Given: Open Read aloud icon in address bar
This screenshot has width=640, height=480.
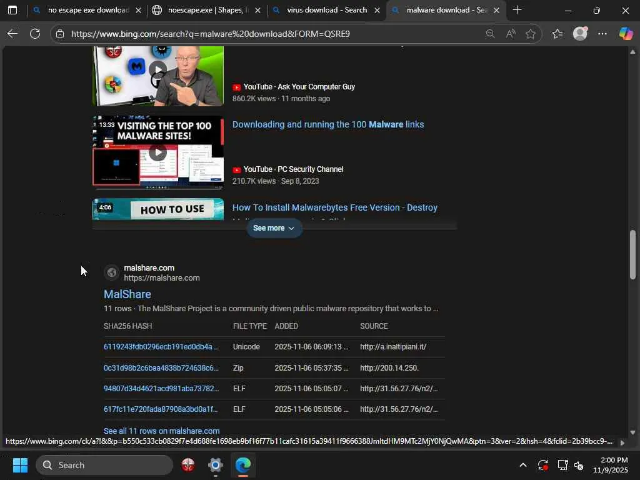Looking at the screenshot, I should coord(510,34).
